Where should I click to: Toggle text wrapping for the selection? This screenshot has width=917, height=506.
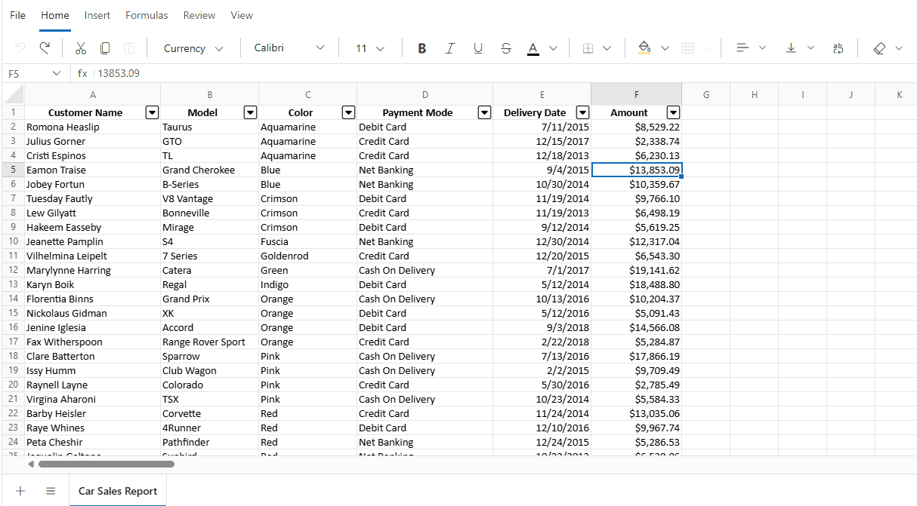[x=838, y=47]
